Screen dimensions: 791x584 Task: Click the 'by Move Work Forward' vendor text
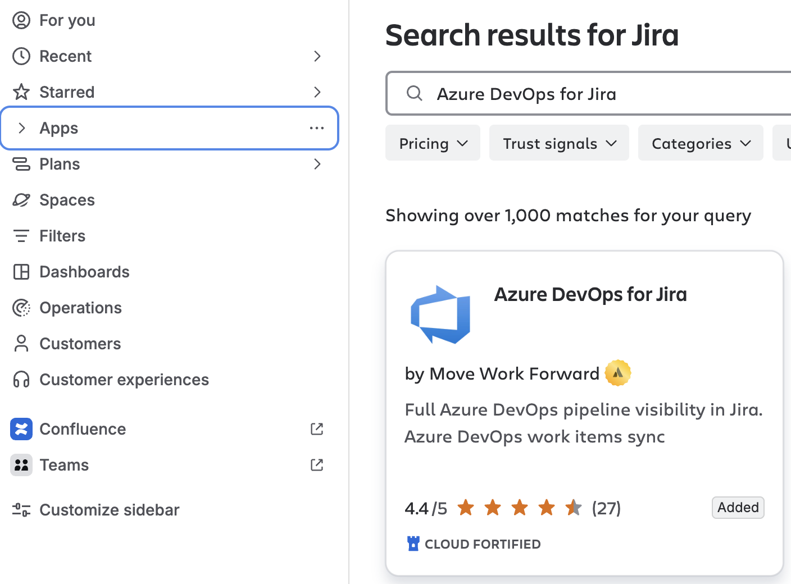pos(502,374)
